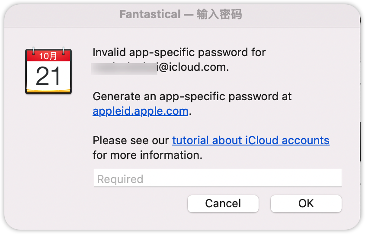Click empty dialog area below calendar icon
The image size is (365, 234).
point(48,151)
